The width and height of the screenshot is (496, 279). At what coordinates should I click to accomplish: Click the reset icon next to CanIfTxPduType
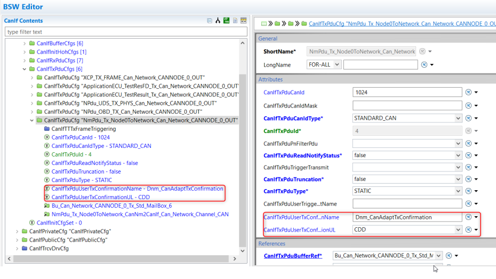(x=468, y=191)
